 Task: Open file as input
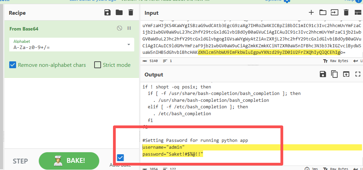coord(334,13)
